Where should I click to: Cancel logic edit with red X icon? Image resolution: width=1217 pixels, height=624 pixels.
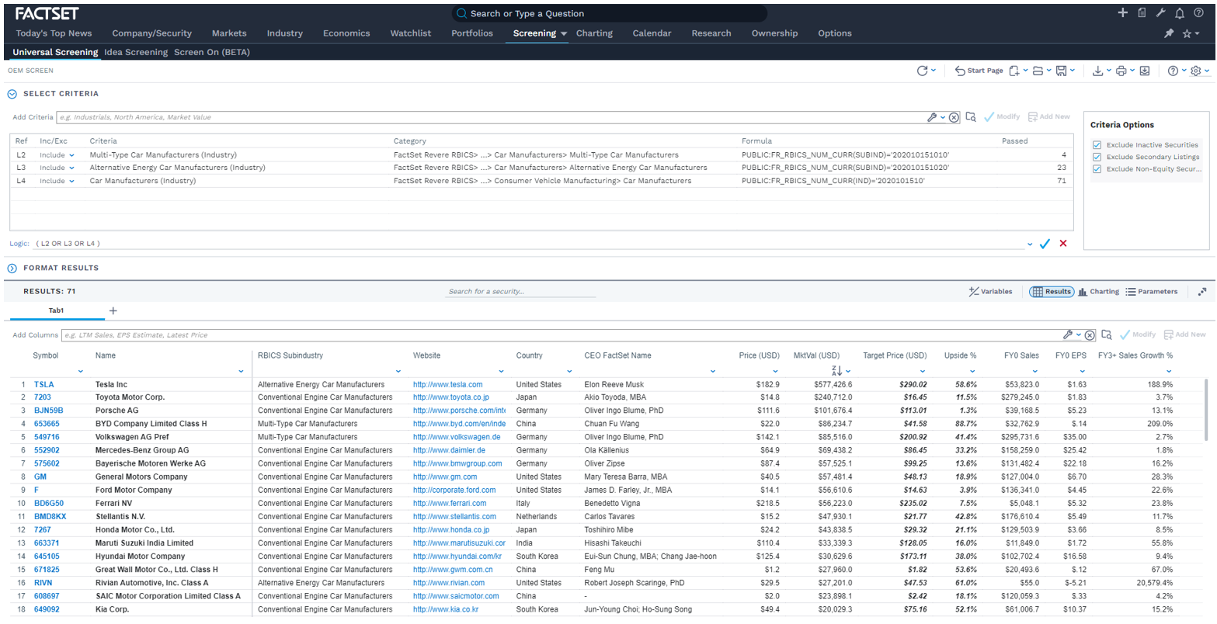(1063, 244)
